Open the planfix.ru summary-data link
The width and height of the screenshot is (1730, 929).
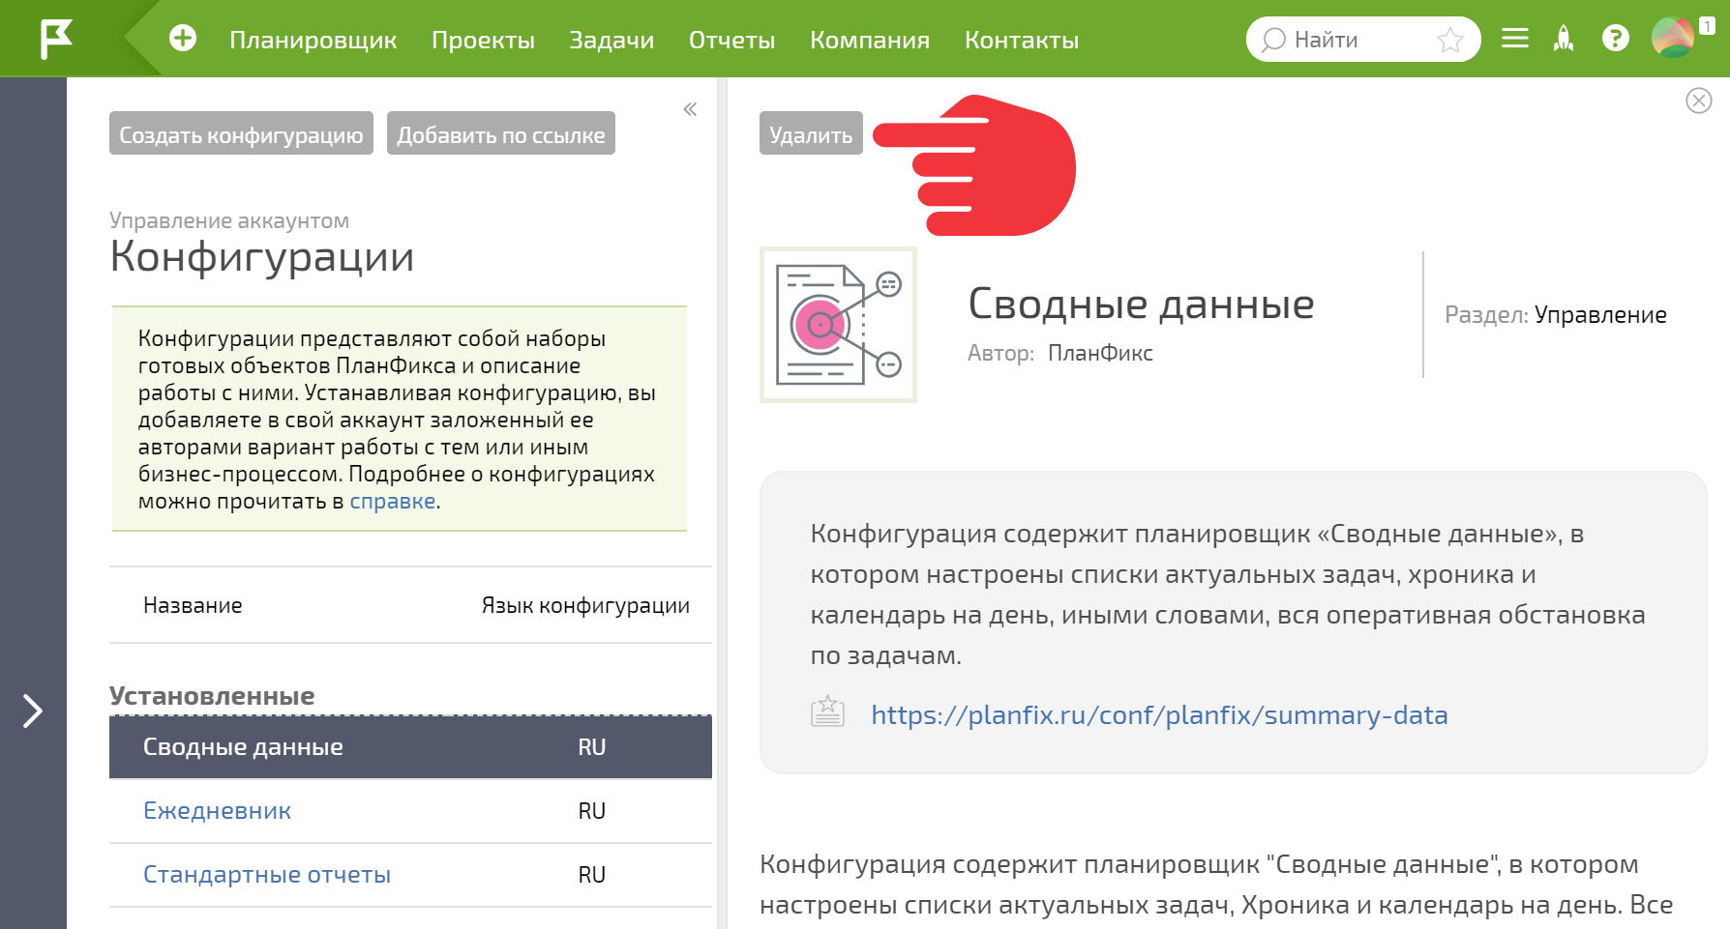(1159, 715)
